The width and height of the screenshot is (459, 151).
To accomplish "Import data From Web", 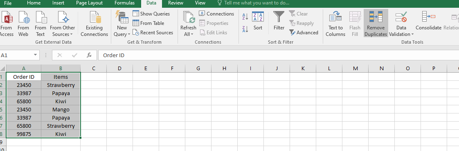I will [23, 23].
